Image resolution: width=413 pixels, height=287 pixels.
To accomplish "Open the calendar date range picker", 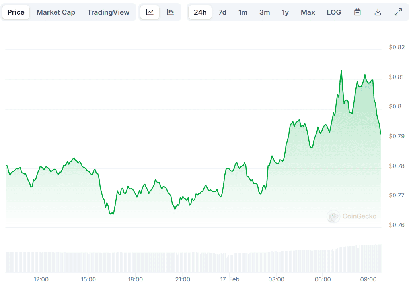I will point(357,12).
